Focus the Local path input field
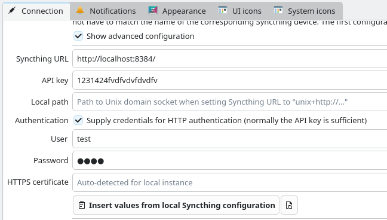This screenshot has height=220, width=387. (229, 102)
